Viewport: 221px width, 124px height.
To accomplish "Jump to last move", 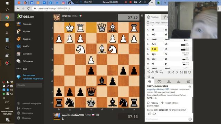I will 181,72.
